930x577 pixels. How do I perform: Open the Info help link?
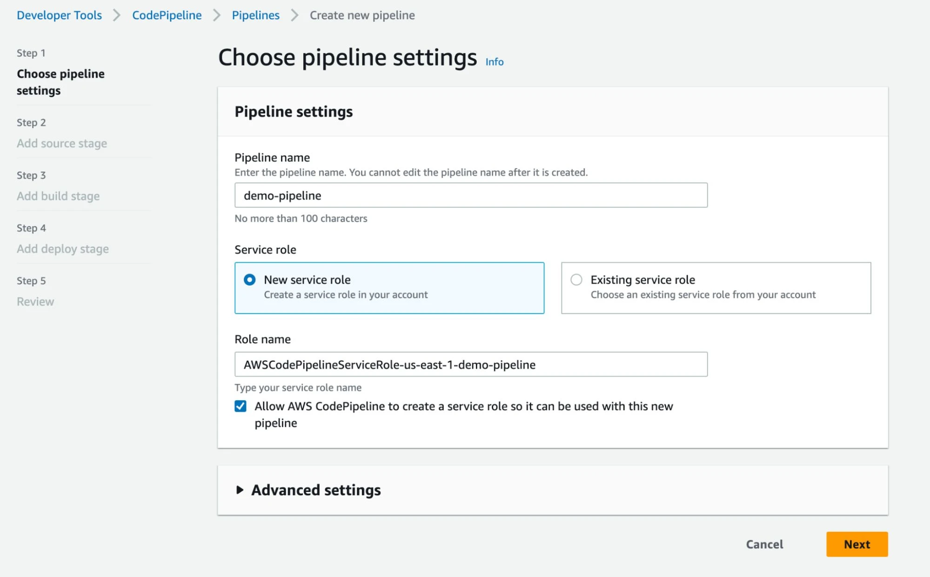[494, 61]
